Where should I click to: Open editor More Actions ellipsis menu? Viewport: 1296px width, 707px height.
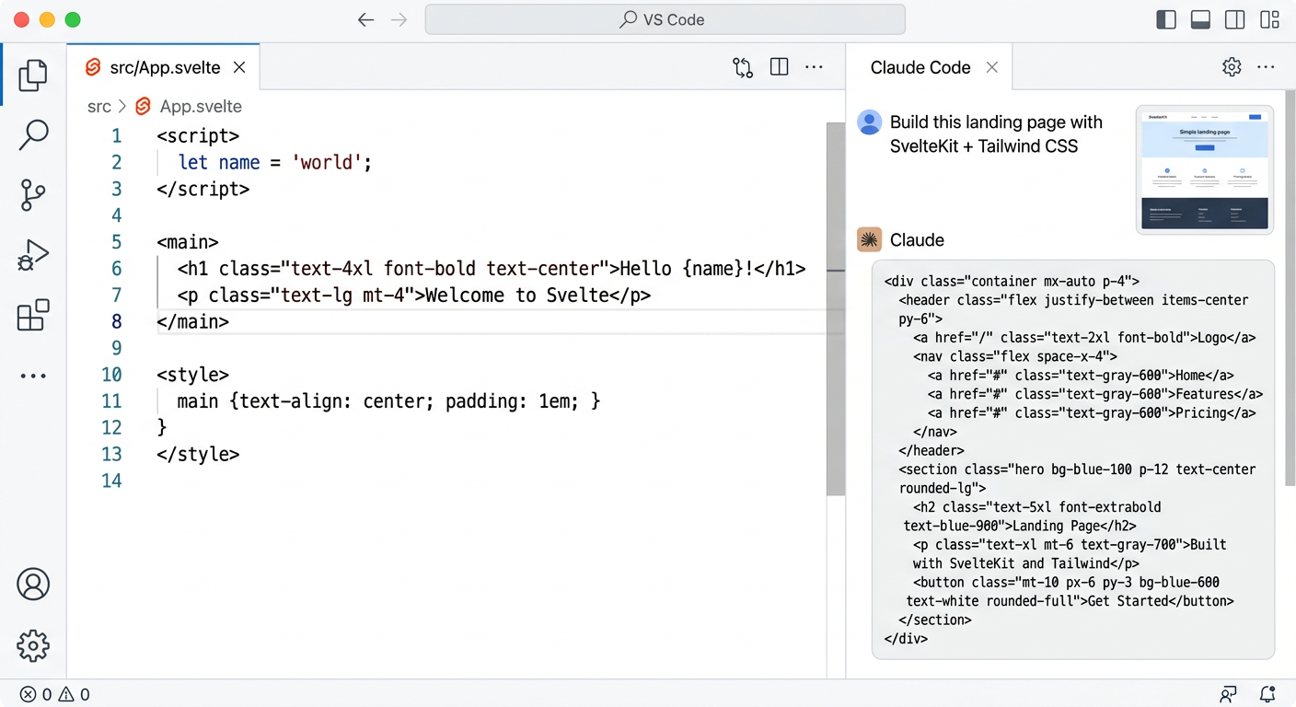point(814,67)
